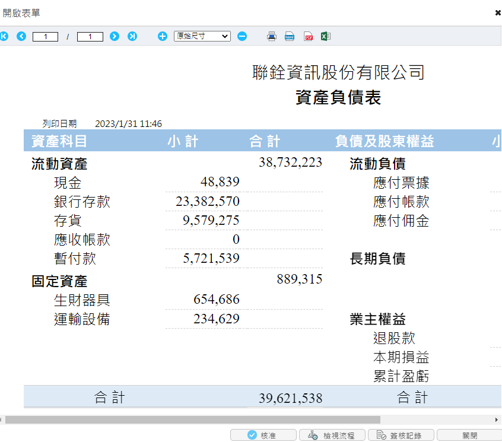Go to first page of report
The image size is (502, 442).
click(4, 36)
